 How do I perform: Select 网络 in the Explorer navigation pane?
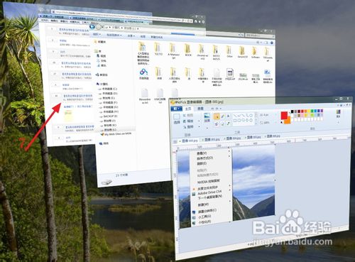coord(104,143)
